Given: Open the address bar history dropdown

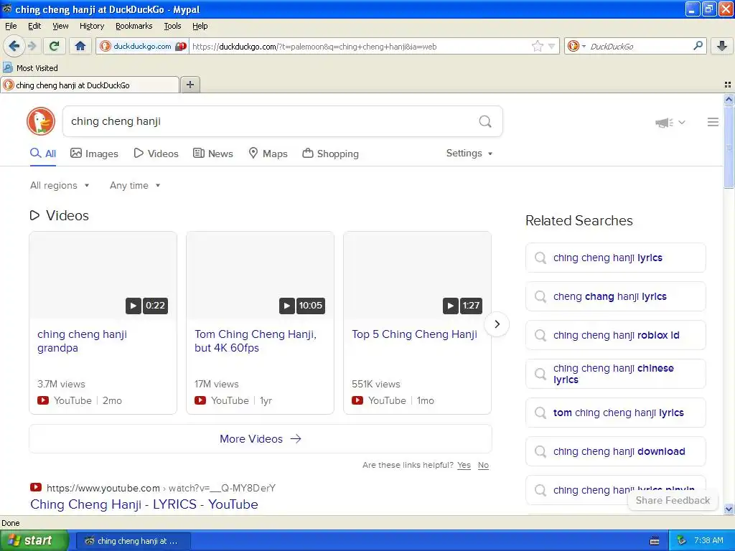Looking at the screenshot, I should click(x=552, y=46).
